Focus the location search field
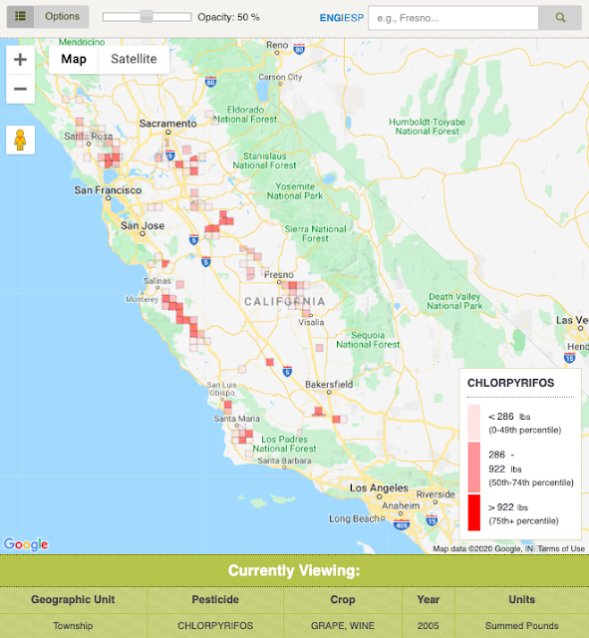589x638 pixels. pos(453,18)
